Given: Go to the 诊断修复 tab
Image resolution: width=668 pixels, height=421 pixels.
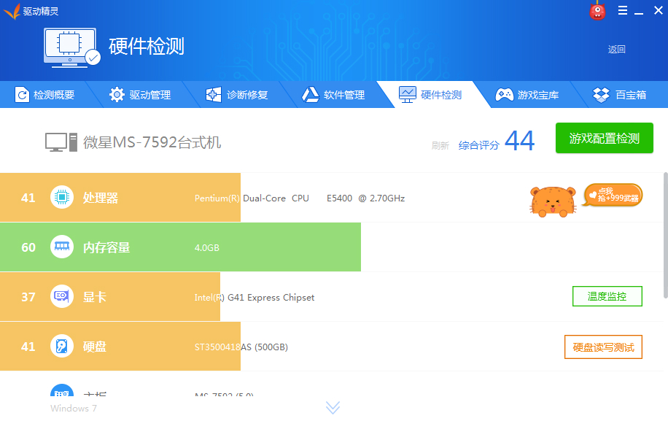Looking at the screenshot, I should [237, 95].
